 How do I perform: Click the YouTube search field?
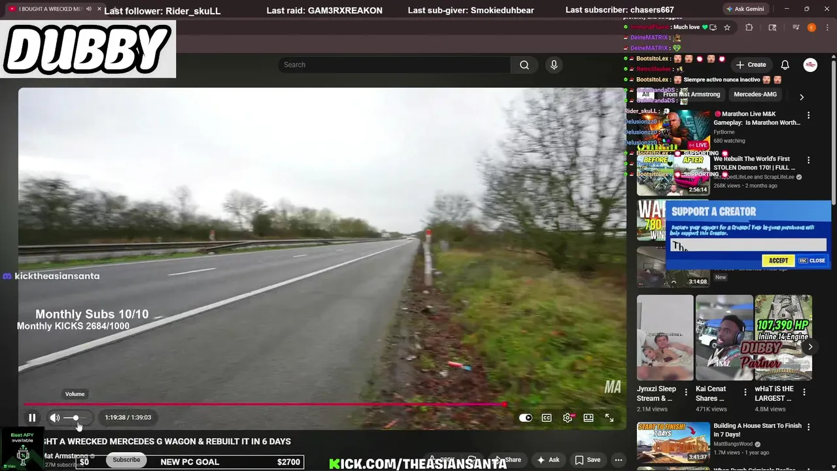(x=394, y=65)
